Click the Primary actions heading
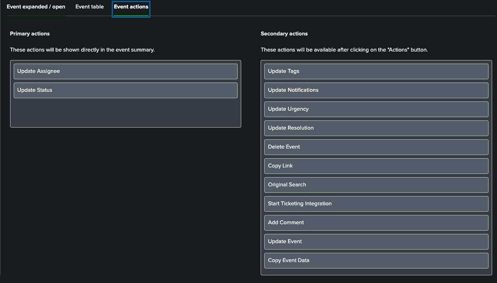Viewport: 497px width, 283px height. 30,34
